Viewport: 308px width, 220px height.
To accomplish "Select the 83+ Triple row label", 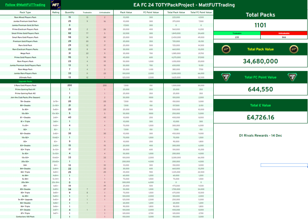I will click(x=25, y=149).
